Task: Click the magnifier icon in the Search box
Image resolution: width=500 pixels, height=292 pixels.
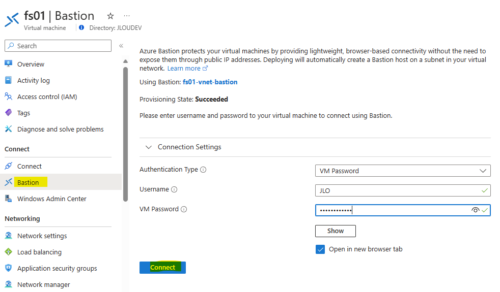Action: point(11,46)
